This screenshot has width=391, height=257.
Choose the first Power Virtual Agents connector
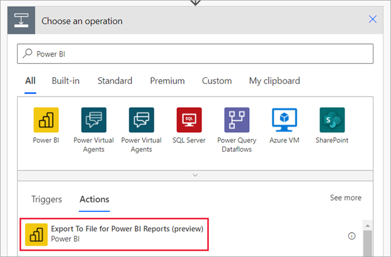(x=94, y=120)
